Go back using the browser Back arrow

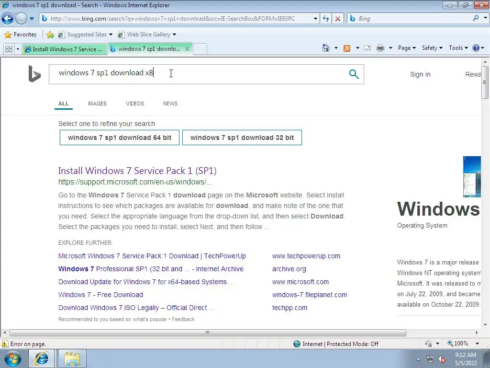pos(7,19)
